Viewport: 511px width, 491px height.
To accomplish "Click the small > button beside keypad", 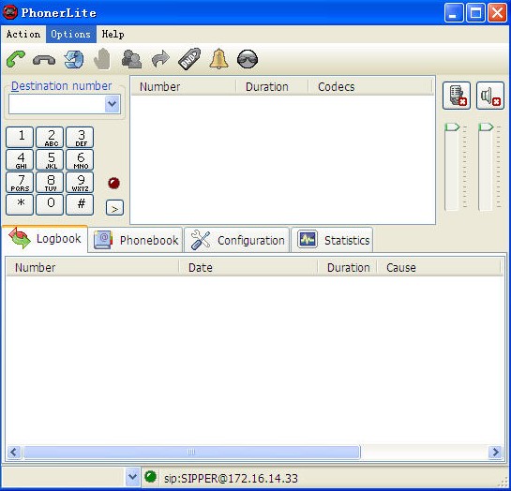I will [x=114, y=208].
